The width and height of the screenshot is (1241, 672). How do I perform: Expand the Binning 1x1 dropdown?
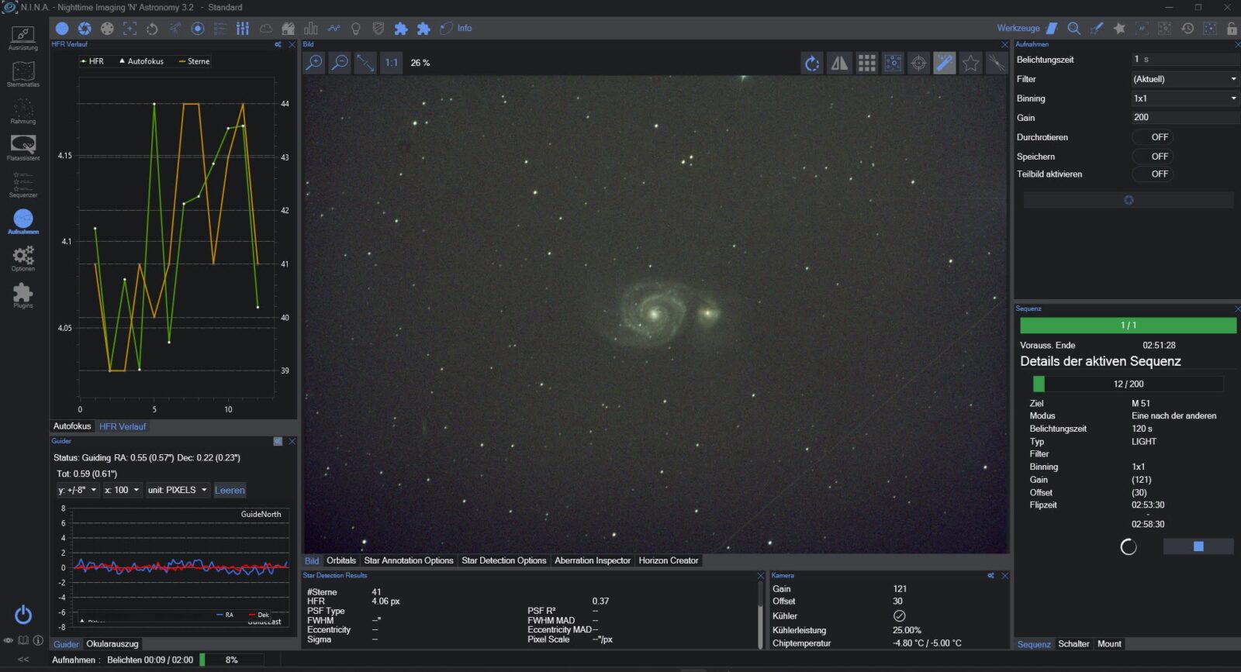(x=1184, y=98)
